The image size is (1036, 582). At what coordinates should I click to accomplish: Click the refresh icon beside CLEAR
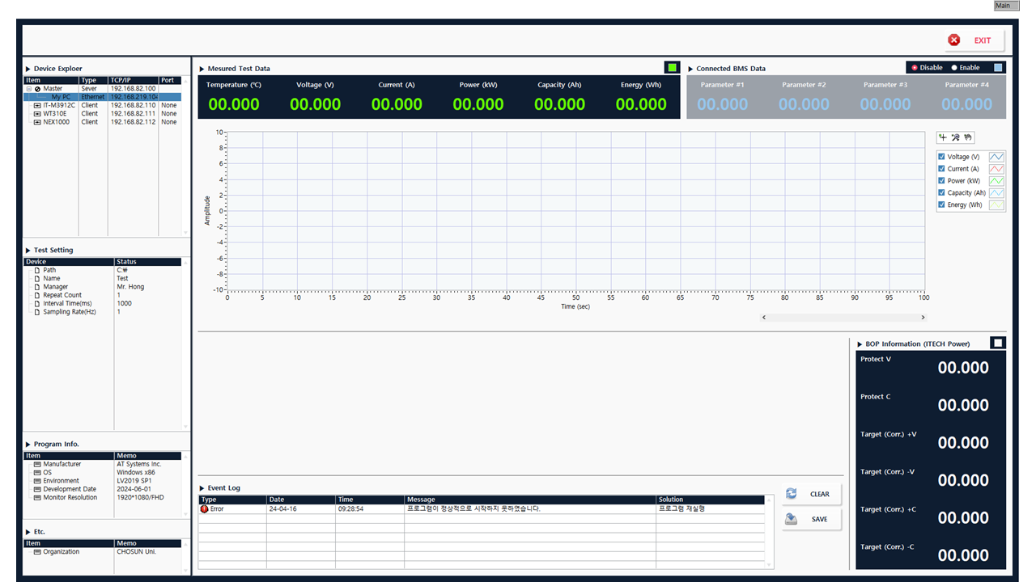click(792, 493)
